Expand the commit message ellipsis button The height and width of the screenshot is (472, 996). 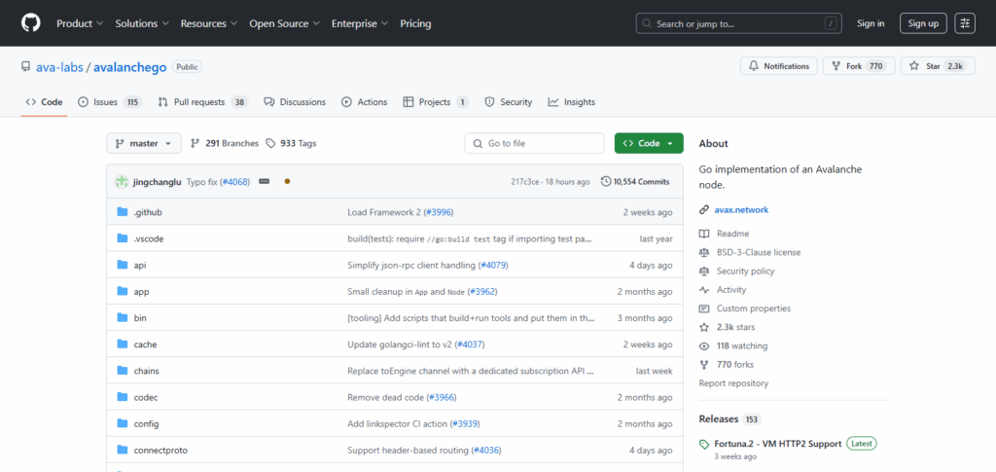[264, 182]
